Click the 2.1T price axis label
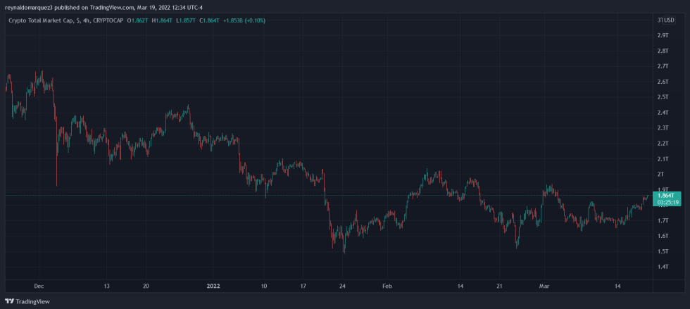This screenshot has height=309, width=690. pos(663,158)
